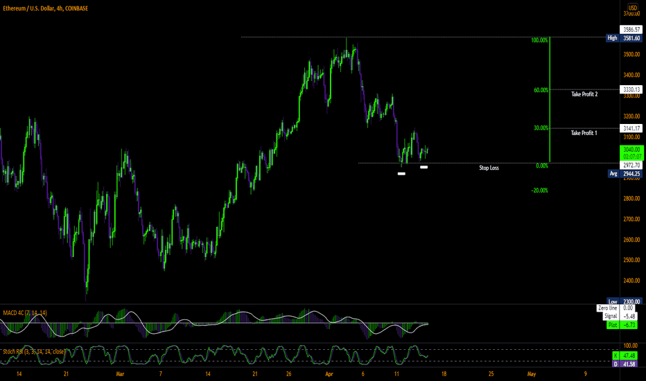Click the Apr label on the time axis
The height and width of the screenshot is (381, 646).
tap(329, 374)
